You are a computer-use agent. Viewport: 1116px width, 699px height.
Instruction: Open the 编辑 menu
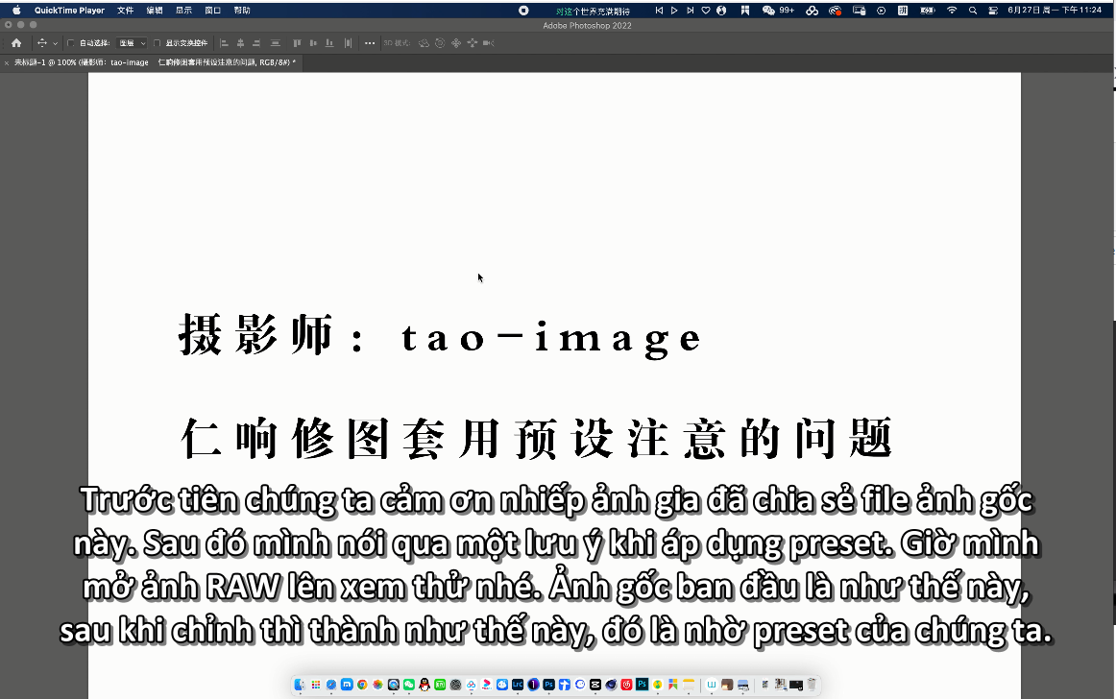(155, 10)
